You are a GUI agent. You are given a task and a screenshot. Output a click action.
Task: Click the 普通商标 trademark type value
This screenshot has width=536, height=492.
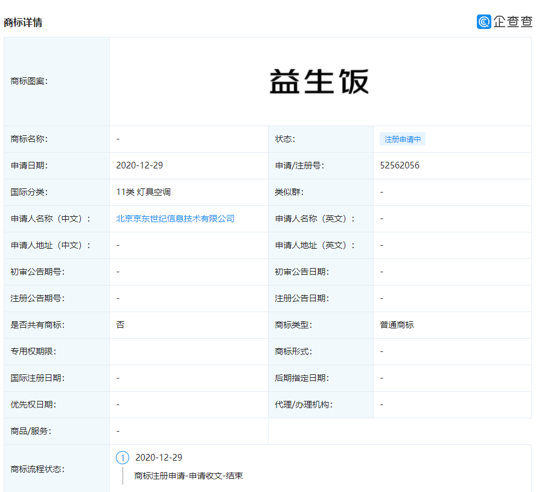click(x=398, y=325)
